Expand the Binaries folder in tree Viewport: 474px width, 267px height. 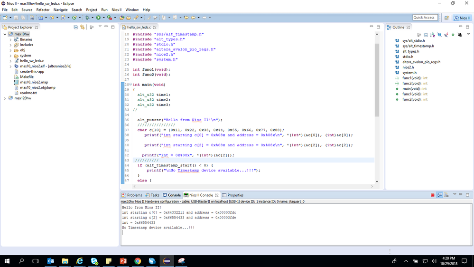click(10, 40)
